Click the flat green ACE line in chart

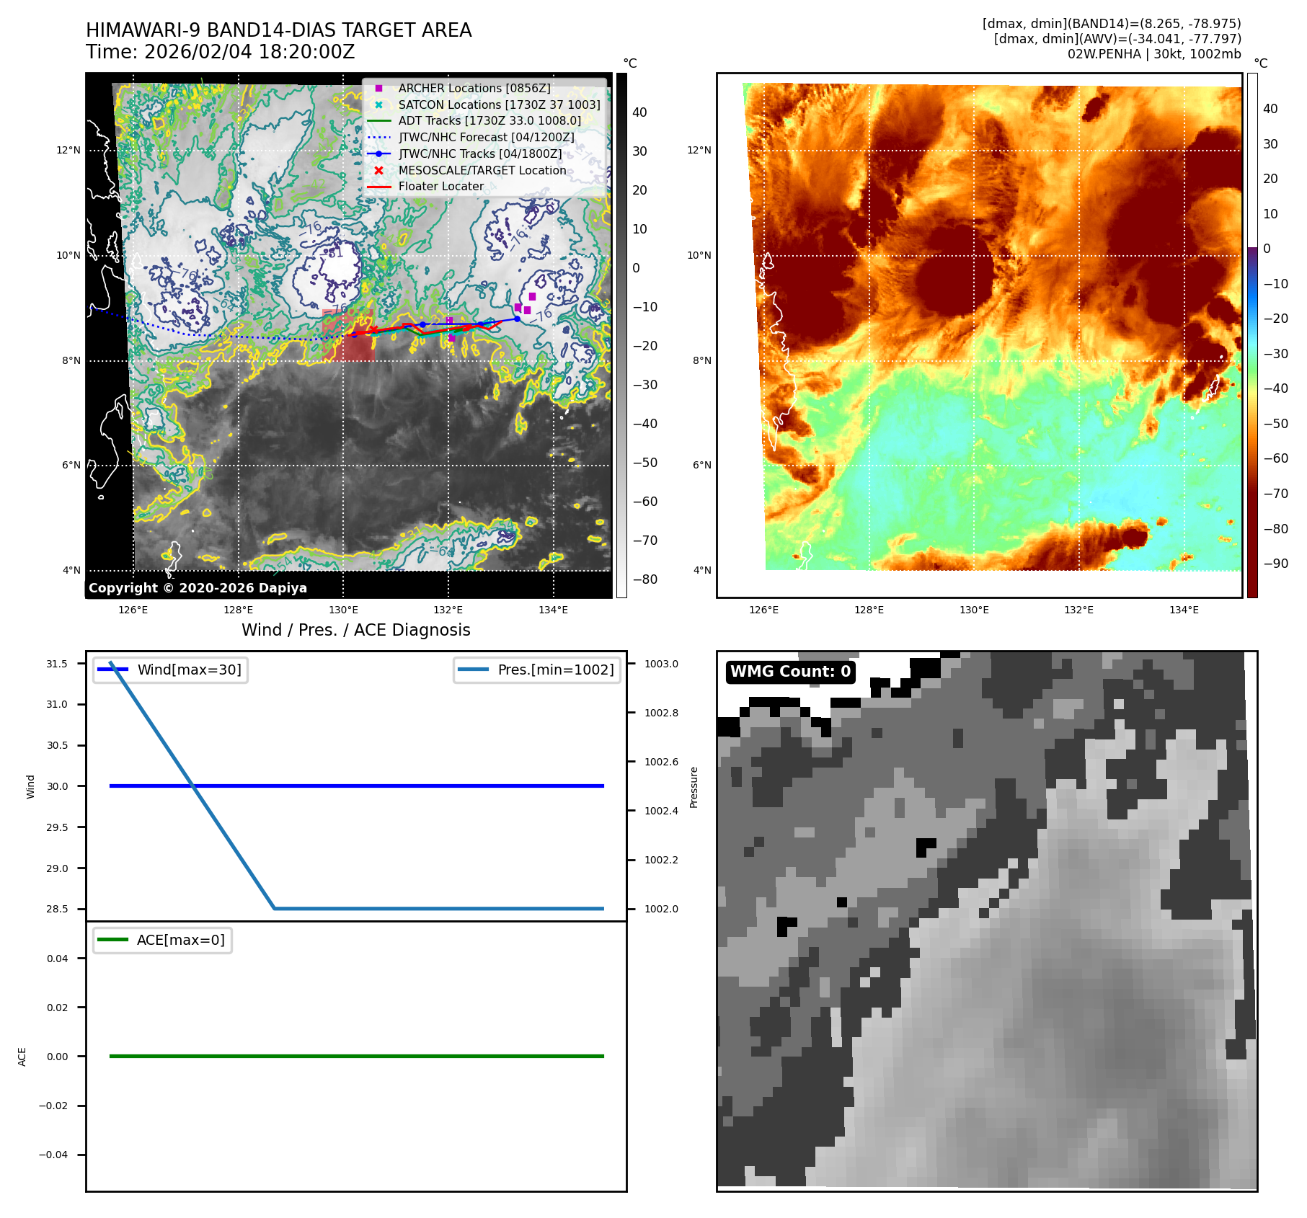coord(356,1056)
